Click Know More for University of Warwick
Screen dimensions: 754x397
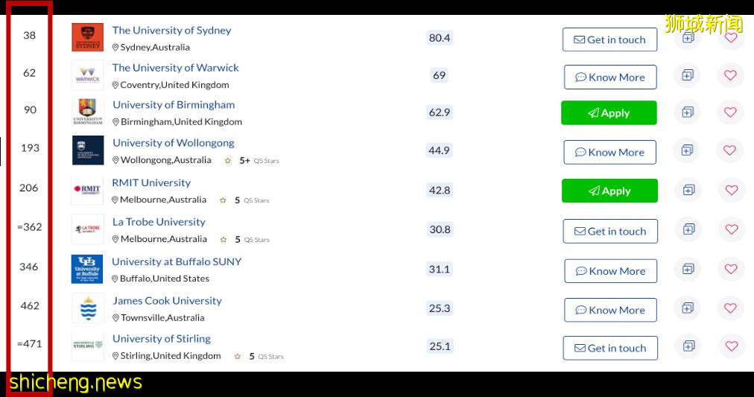click(x=609, y=77)
